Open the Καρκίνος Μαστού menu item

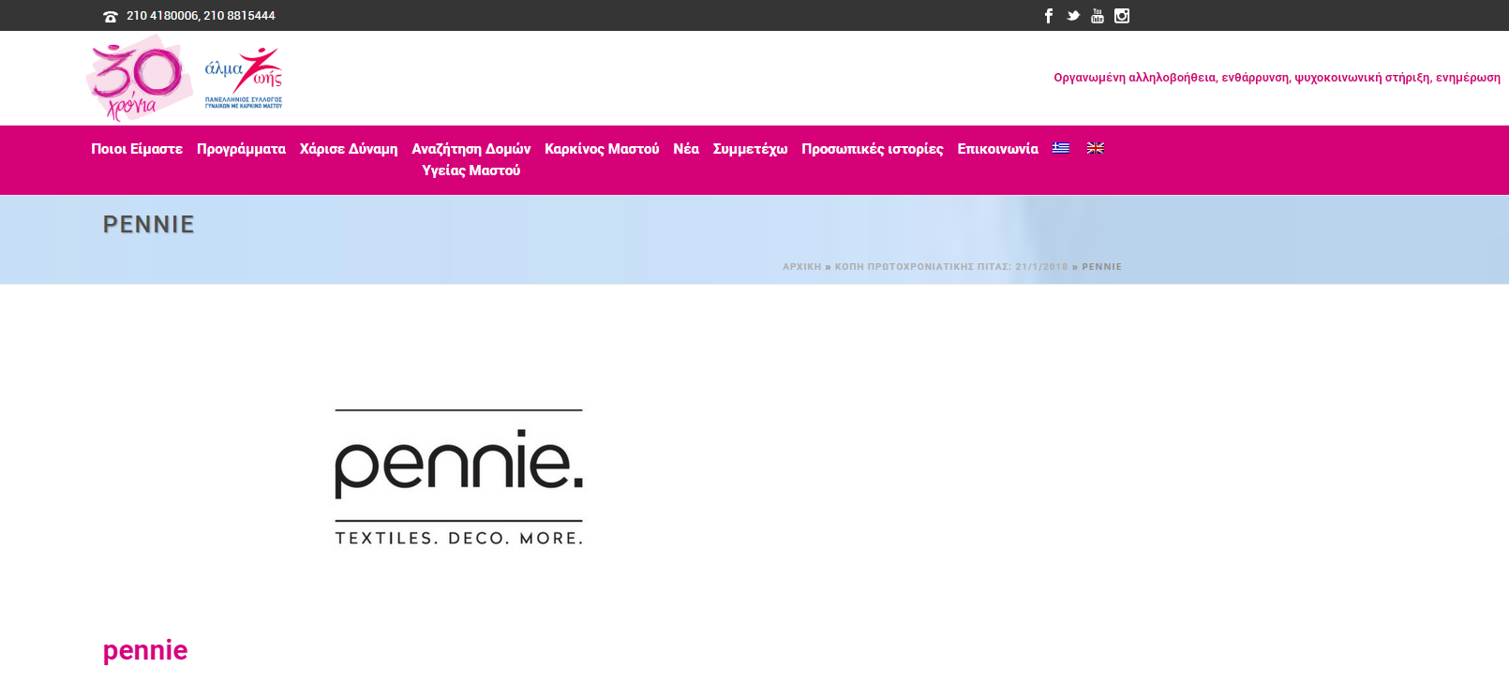click(602, 149)
